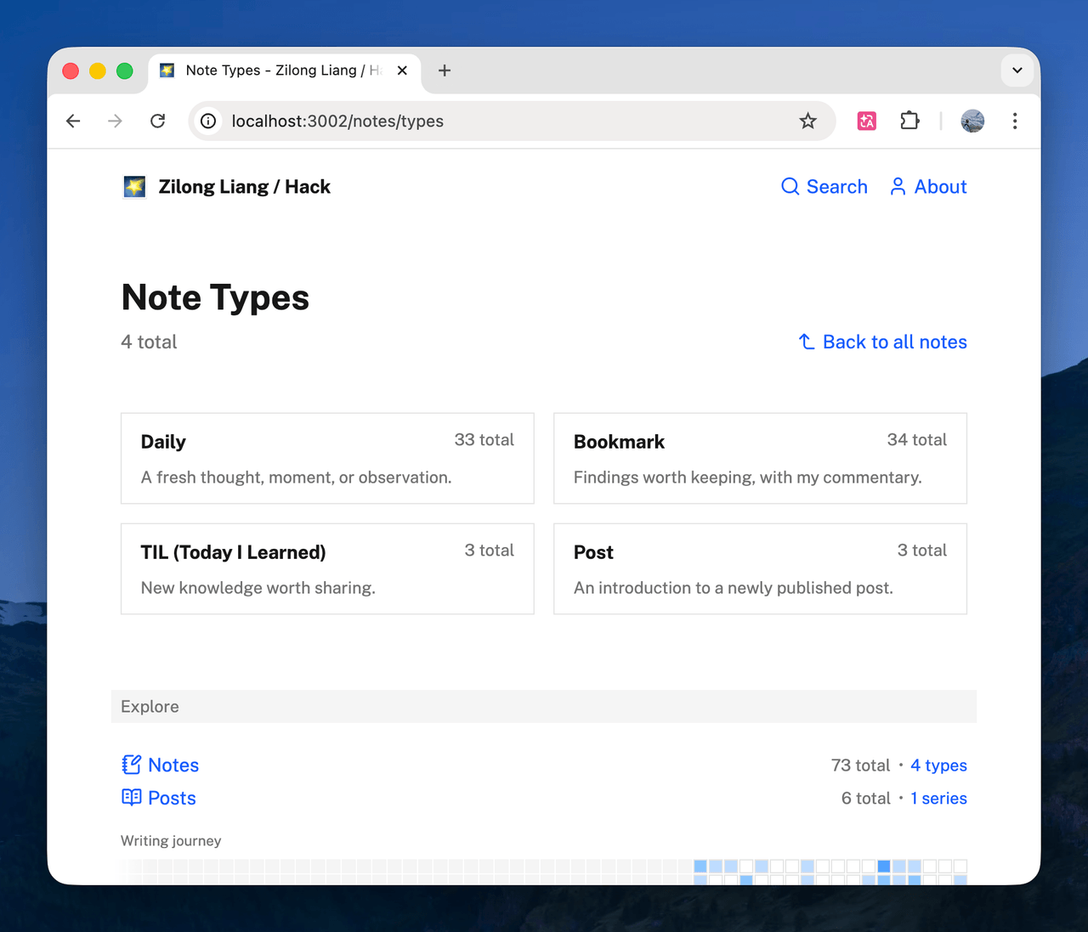
Task: Open the Notes link under Explore
Action: coord(173,765)
